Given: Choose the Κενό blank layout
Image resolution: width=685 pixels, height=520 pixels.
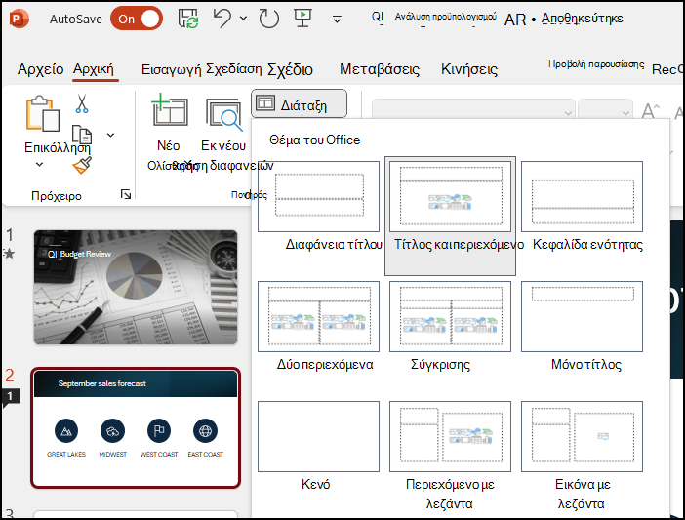Looking at the screenshot, I should (x=318, y=437).
